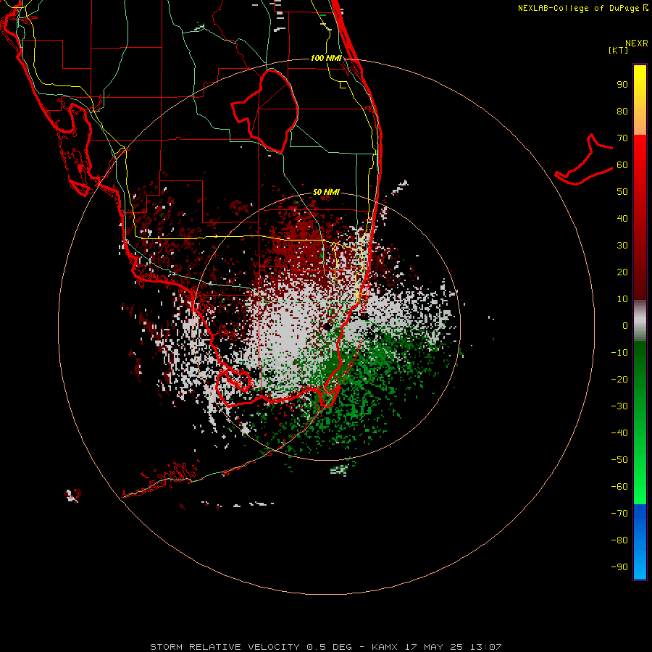The width and height of the screenshot is (652, 652).
Task: Click the -30 value on velocity legend
Action: [619, 406]
